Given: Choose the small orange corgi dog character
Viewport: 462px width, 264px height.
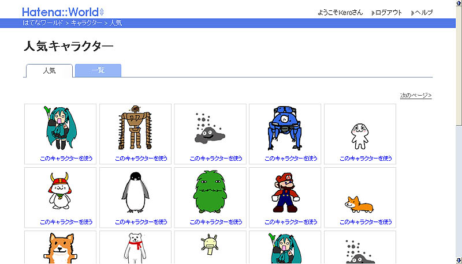Looking at the screenshot, I should pyautogui.click(x=359, y=204).
